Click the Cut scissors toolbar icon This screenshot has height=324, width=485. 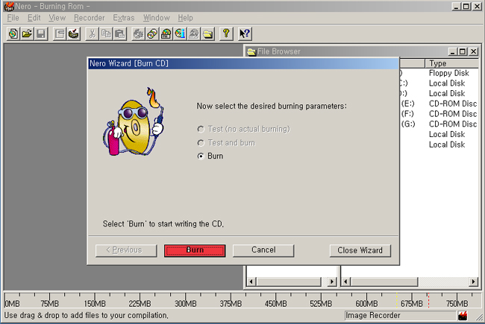coord(92,34)
